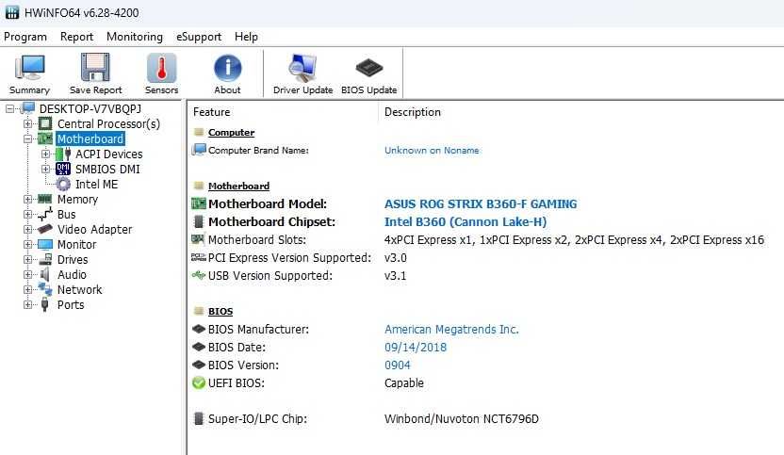784x455 pixels.
Task: Open the eSupport menu
Action: (199, 37)
